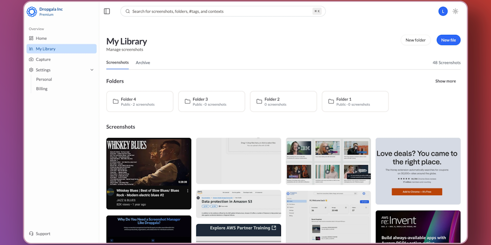Focus the screenshots search field
This screenshot has width=491, height=245.
223,11
